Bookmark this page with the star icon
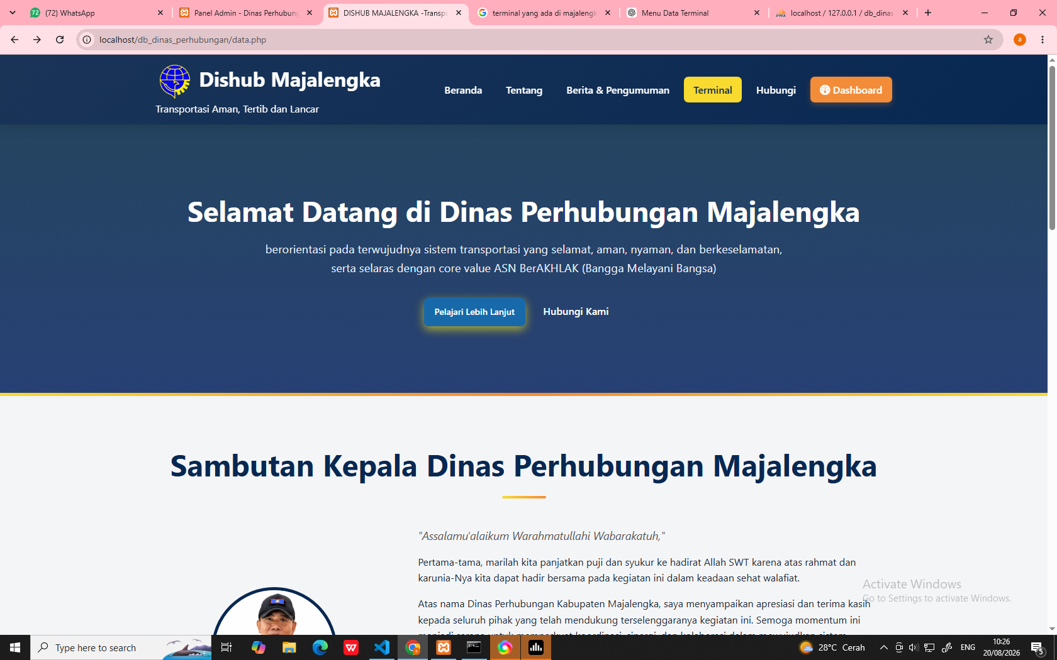1057x660 pixels. point(988,40)
